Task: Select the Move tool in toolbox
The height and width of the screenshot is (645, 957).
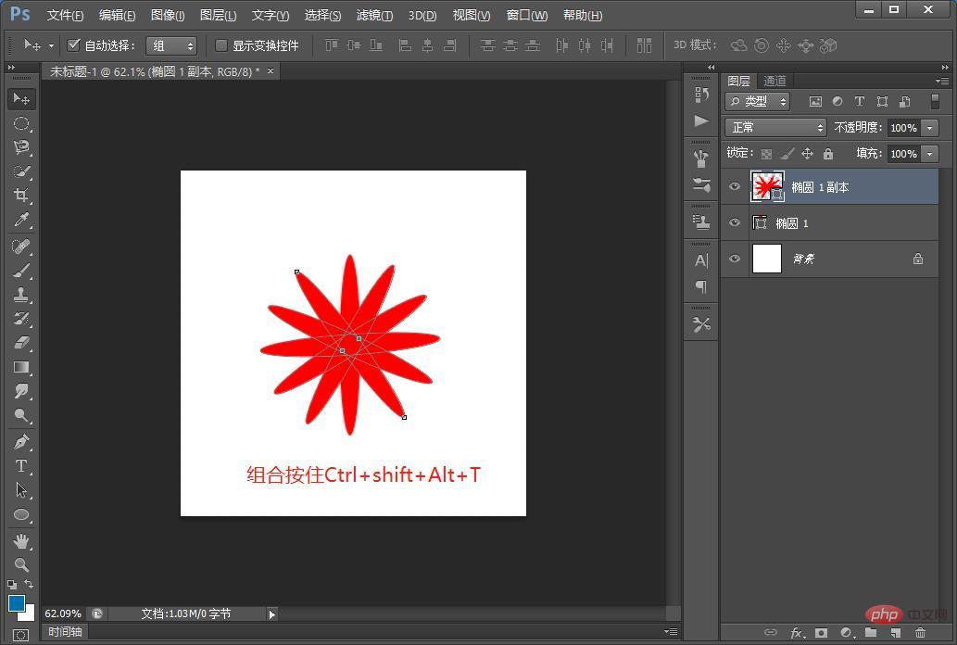Action: pos(21,99)
